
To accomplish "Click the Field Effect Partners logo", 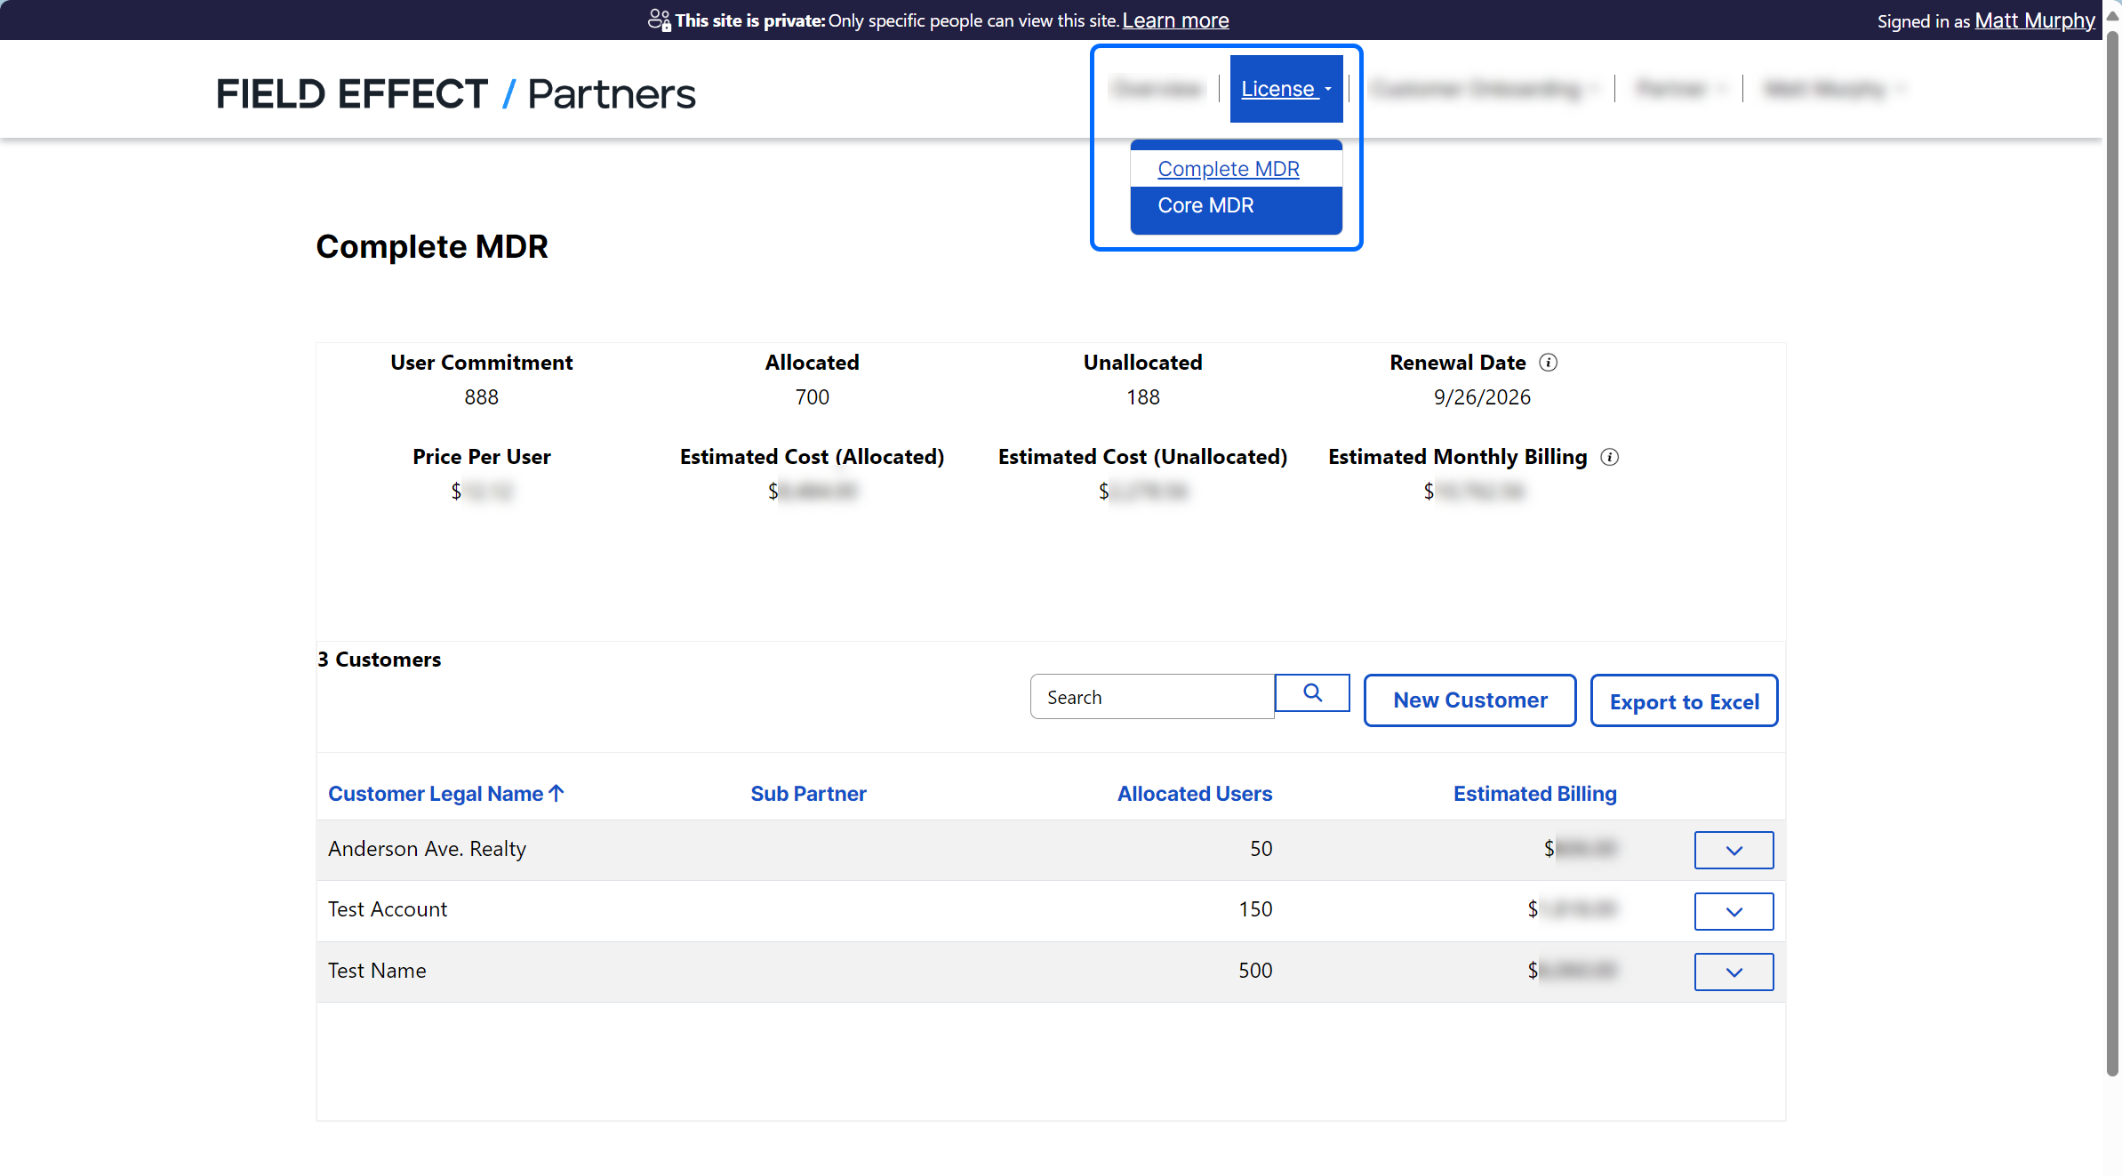I will [455, 94].
